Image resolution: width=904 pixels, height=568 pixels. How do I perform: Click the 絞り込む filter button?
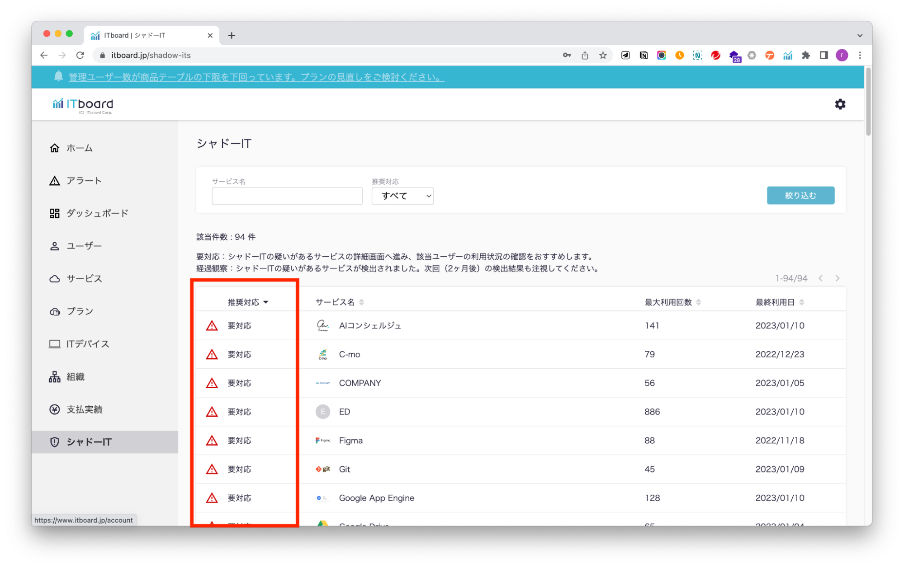[800, 196]
